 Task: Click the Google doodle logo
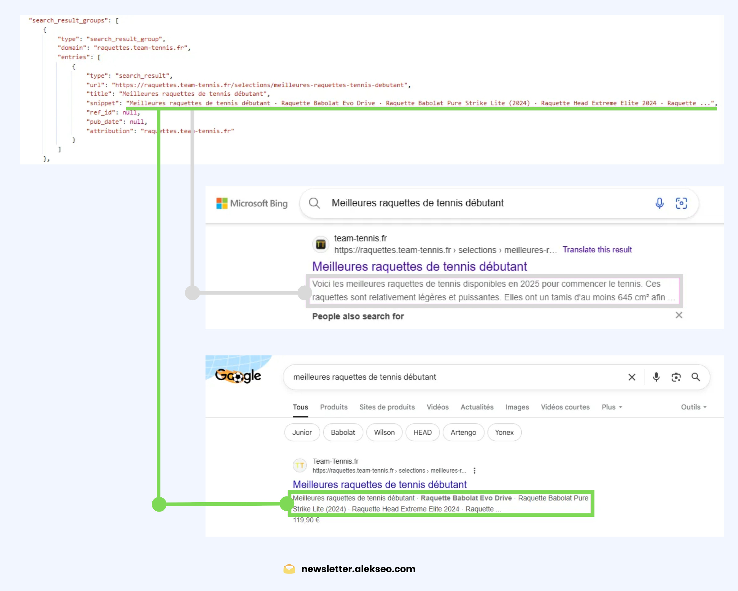click(x=238, y=376)
